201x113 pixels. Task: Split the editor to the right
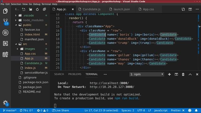coord(190,9)
